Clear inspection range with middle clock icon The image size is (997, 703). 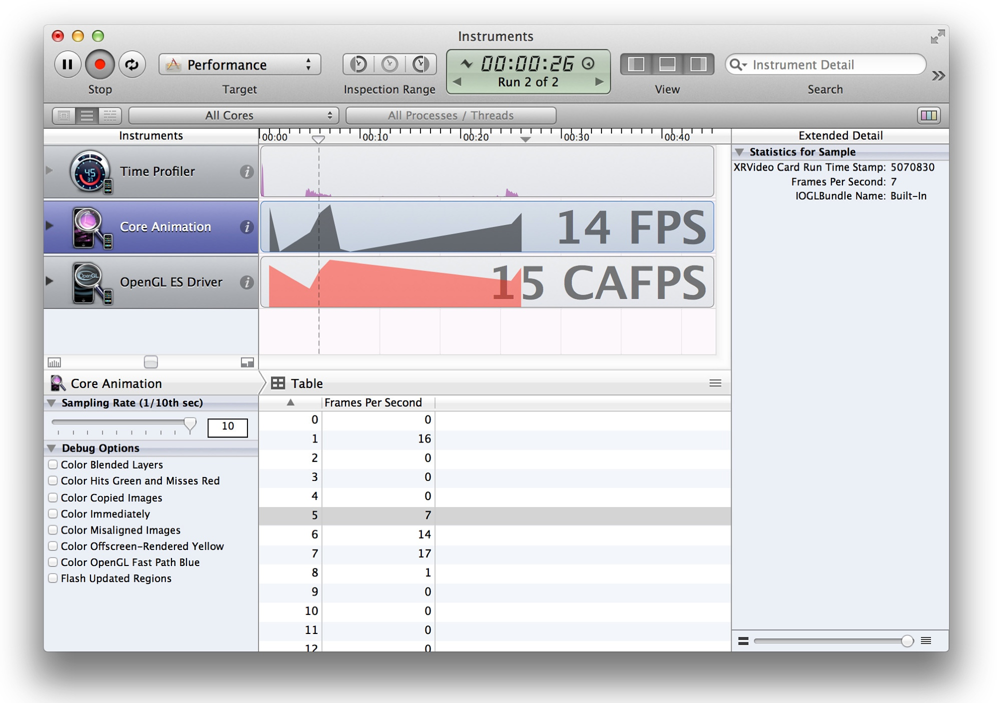tap(389, 64)
